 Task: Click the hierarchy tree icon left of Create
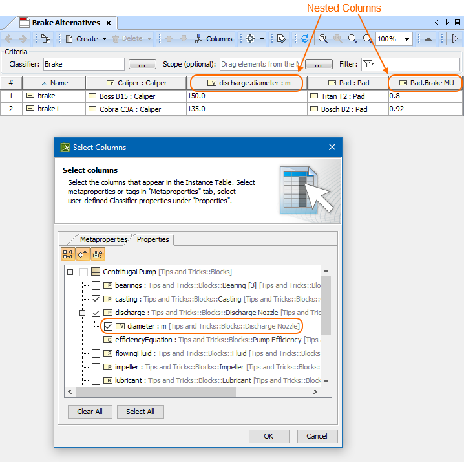point(46,39)
